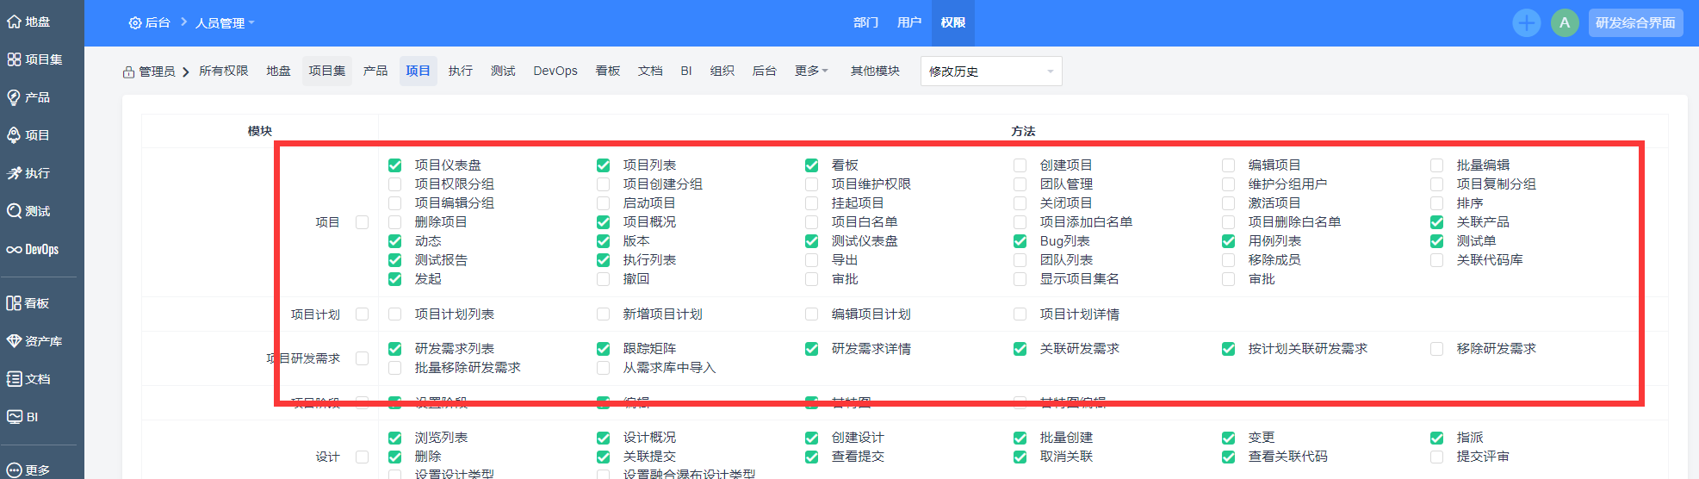Check the 项目计划列表 checkbox
The image size is (1699, 479).
click(x=395, y=314)
